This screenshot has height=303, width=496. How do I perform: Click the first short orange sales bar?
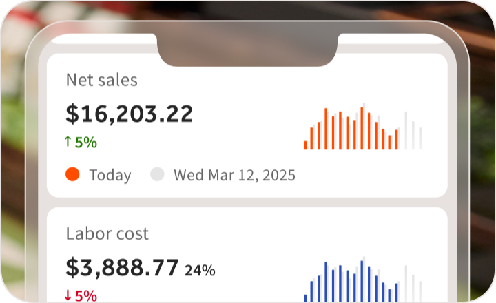(305, 145)
